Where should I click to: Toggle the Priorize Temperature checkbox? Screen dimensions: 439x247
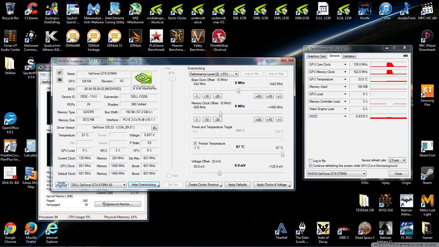click(195, 144)
